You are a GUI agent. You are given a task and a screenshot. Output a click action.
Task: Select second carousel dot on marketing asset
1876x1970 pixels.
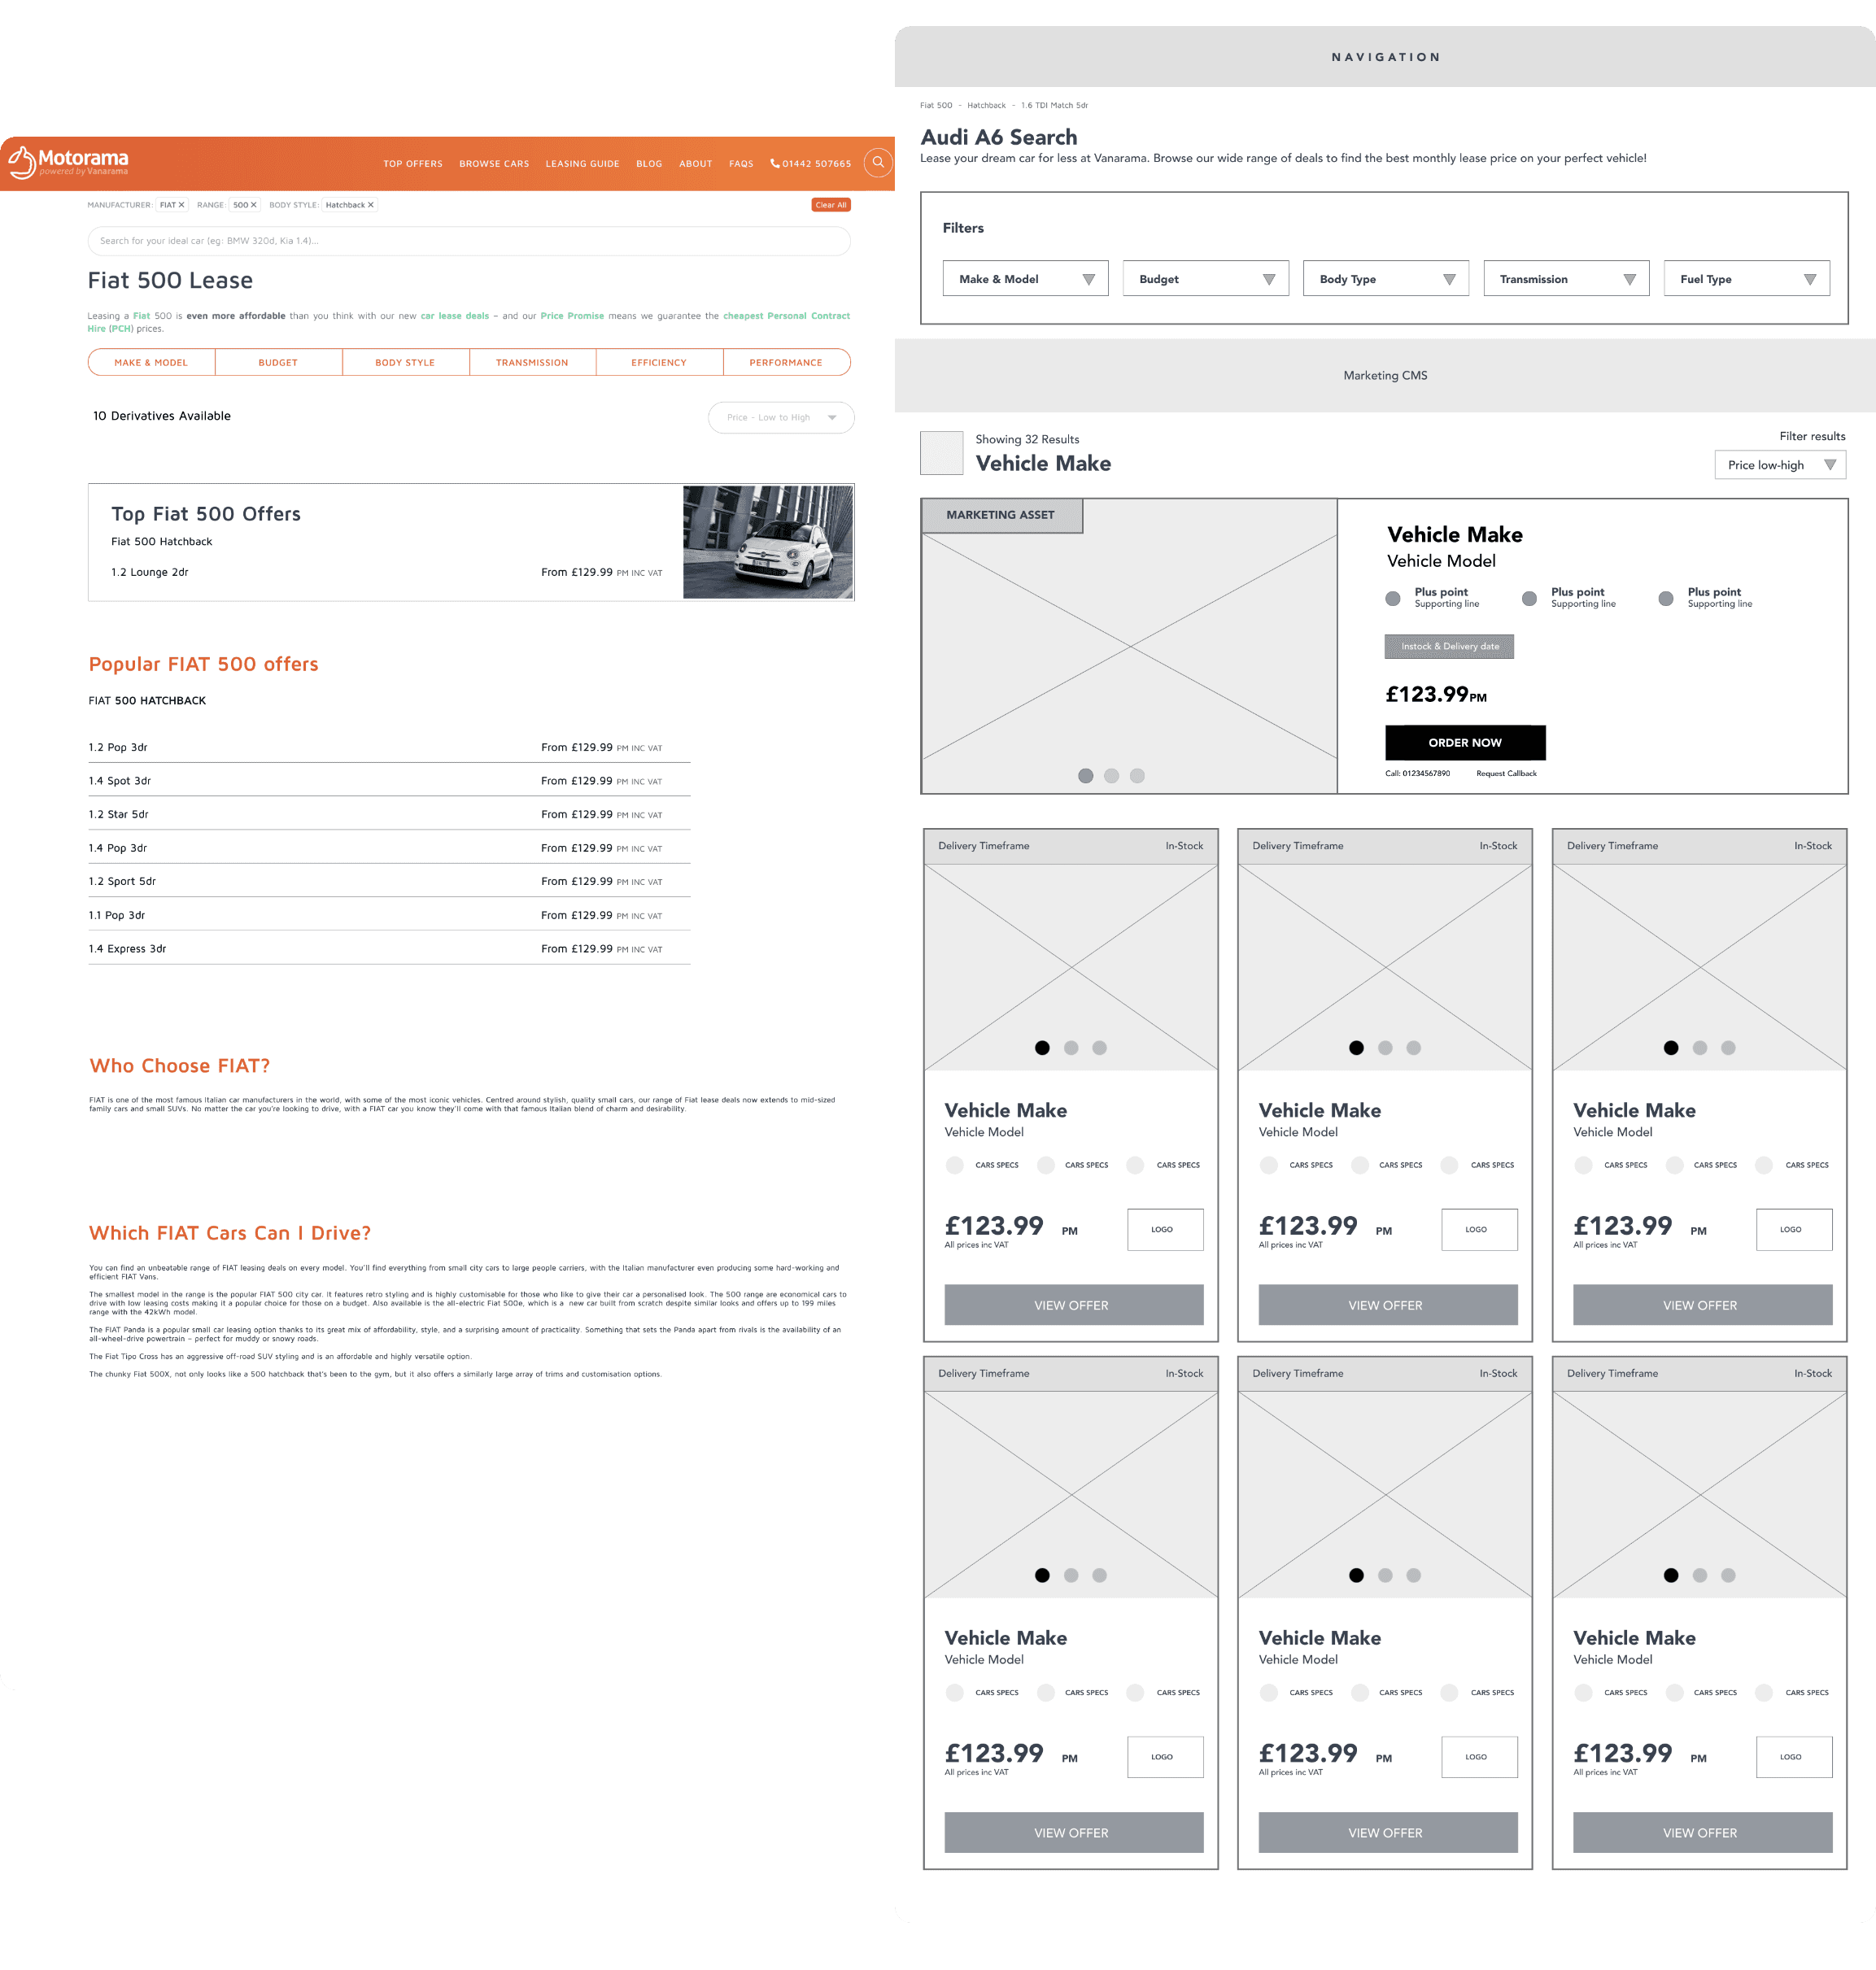click(x=1111, y=776)
